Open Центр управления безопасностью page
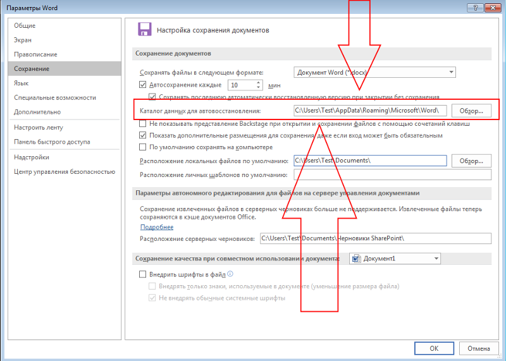Image resolution: width=506 pixels, height=361 pixels. pos(65,171)
